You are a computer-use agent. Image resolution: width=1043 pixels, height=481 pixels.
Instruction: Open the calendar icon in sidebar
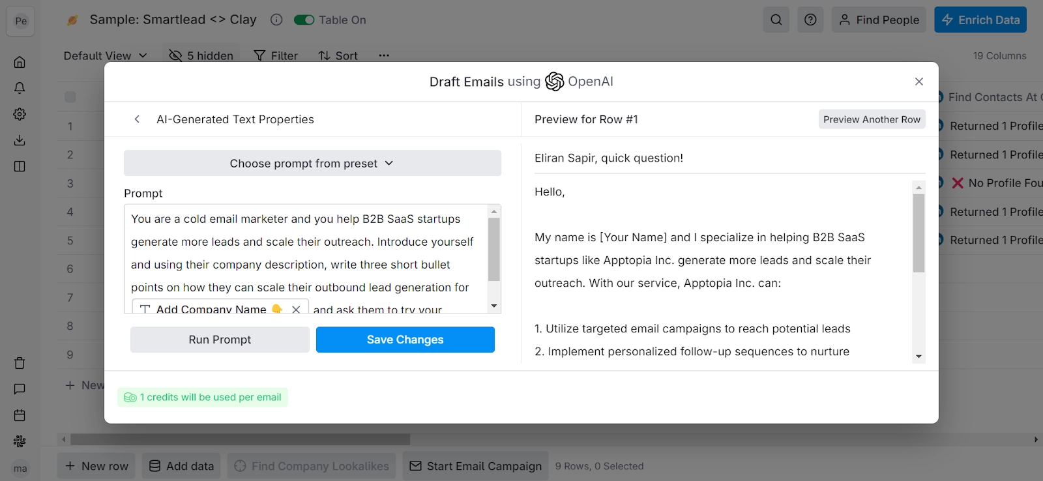20,415
